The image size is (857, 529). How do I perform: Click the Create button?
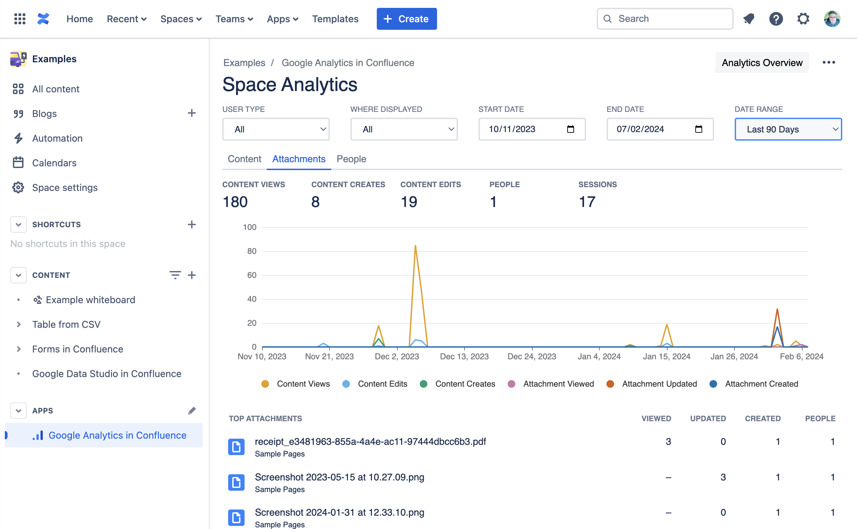pyautogui.click(x=407, y=19)
